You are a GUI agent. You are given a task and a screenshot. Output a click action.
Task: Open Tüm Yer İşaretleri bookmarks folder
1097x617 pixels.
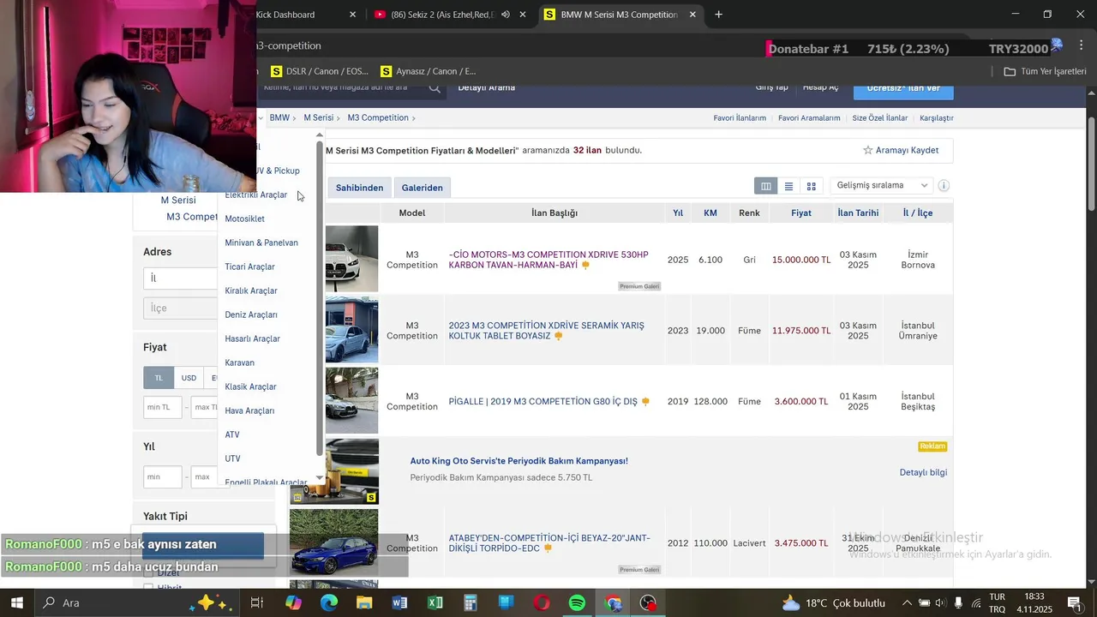click(x=1045, y=71)
